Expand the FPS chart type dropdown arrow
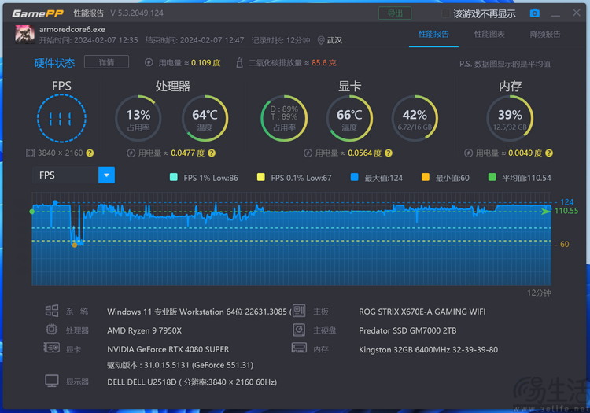 [106, 175]
